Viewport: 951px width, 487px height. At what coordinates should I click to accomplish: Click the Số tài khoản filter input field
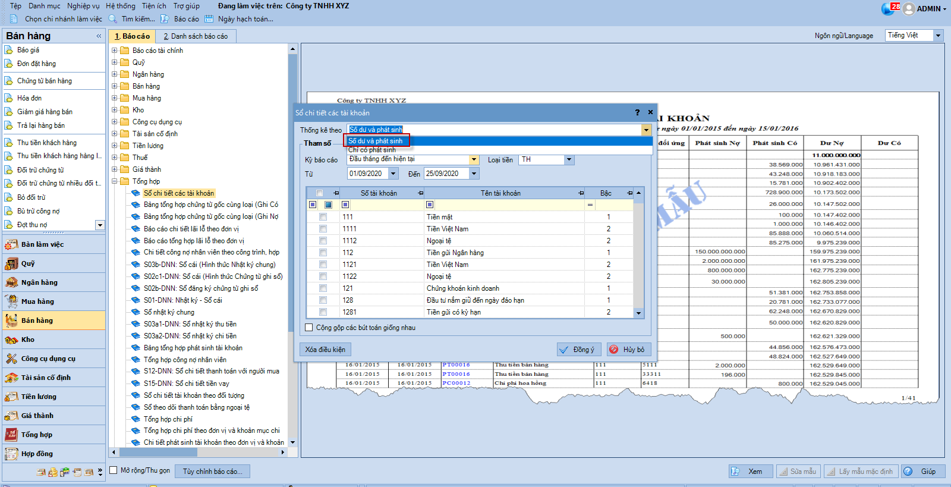click(381, 205)
